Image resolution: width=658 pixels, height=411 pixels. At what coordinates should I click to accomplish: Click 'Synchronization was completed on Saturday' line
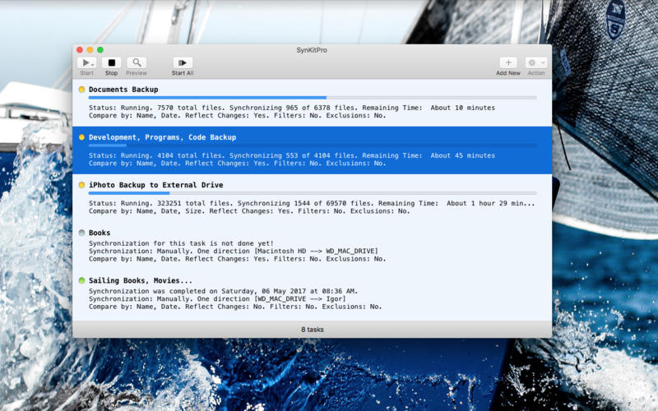[223, 291]
